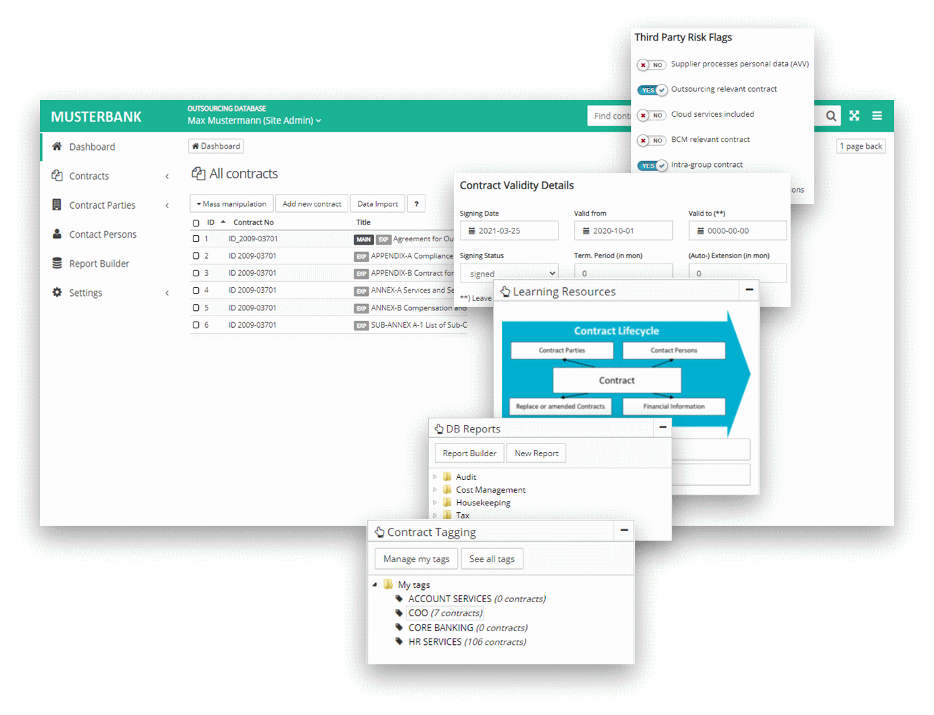Expand the Audit tree node arrow
The width and height of the screenshot is (934, 715).
click(435, 476)
